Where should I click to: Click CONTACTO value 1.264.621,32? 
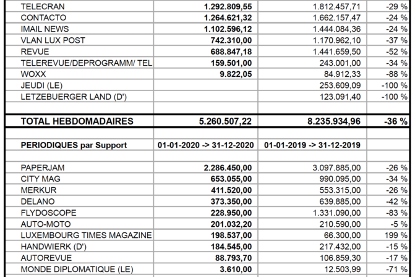[228, 18]
